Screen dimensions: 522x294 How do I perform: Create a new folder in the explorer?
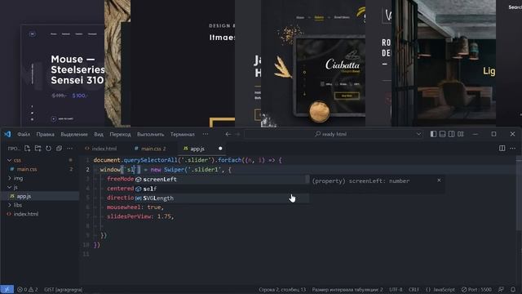(38, 149)
